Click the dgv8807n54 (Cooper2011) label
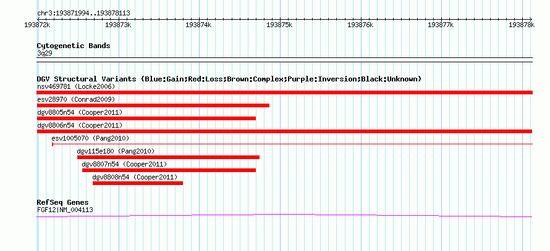Image resolution: width=550 pixels, height=251 pixels. click(x=124, y=164)
